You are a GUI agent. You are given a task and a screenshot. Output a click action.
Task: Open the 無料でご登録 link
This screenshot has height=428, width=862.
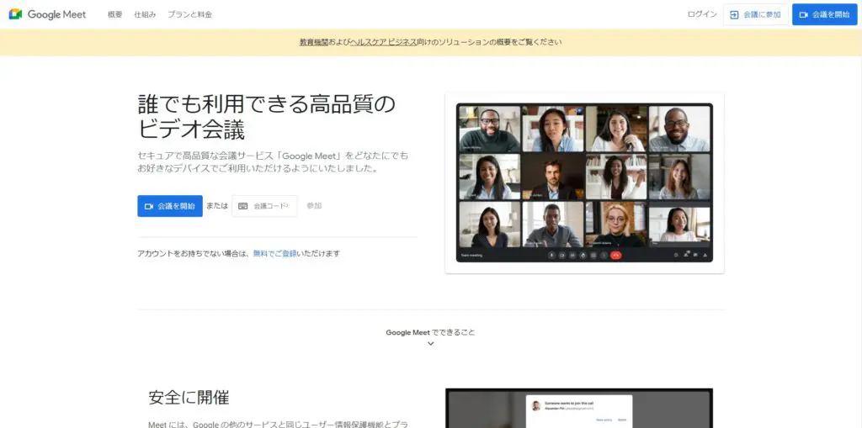275,254
